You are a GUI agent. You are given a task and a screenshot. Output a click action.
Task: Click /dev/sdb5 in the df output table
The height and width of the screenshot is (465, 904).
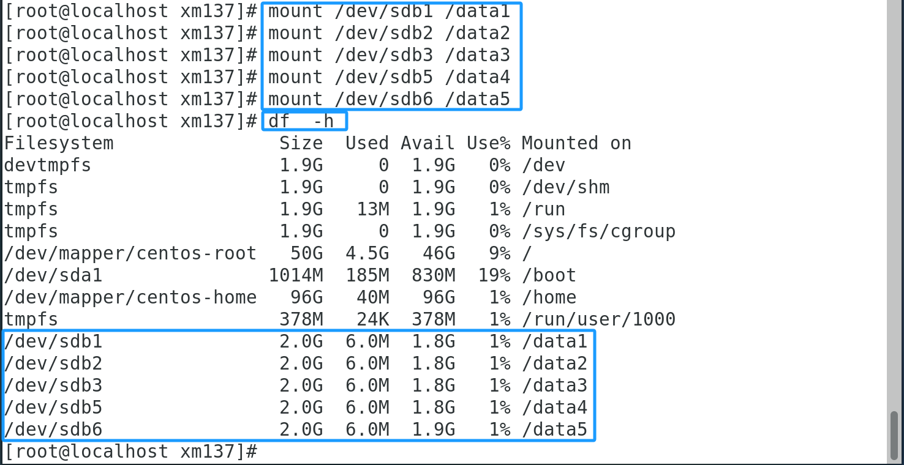point(53,407)
